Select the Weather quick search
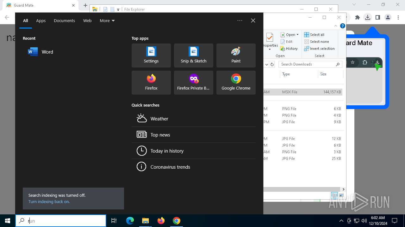Viewport: 405px width, 227px height. 194,119
